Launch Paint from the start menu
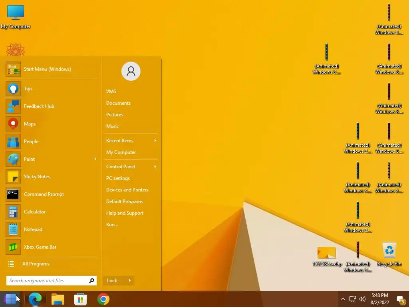This screenshot has width=409, height=307. point(51,159)
